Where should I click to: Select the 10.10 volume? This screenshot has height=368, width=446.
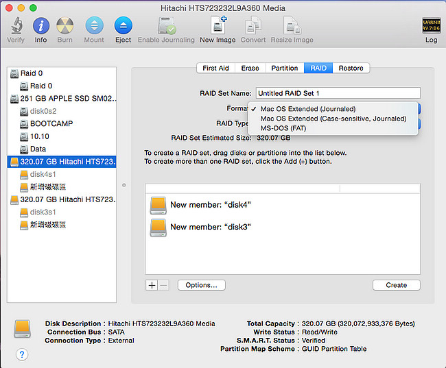(62, 136)
